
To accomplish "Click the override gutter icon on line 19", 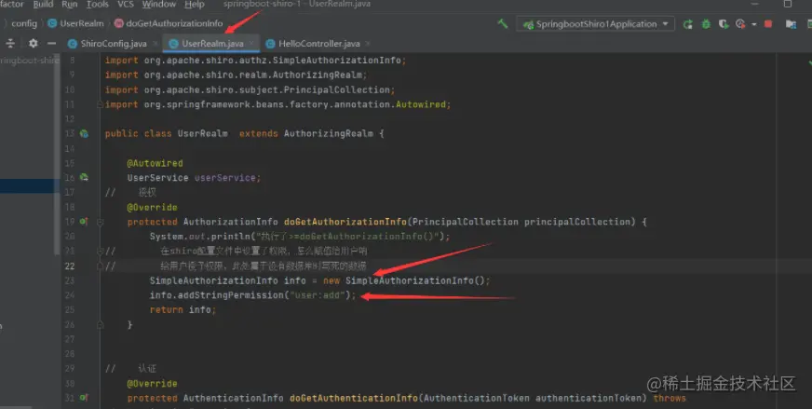I will 84,222.
